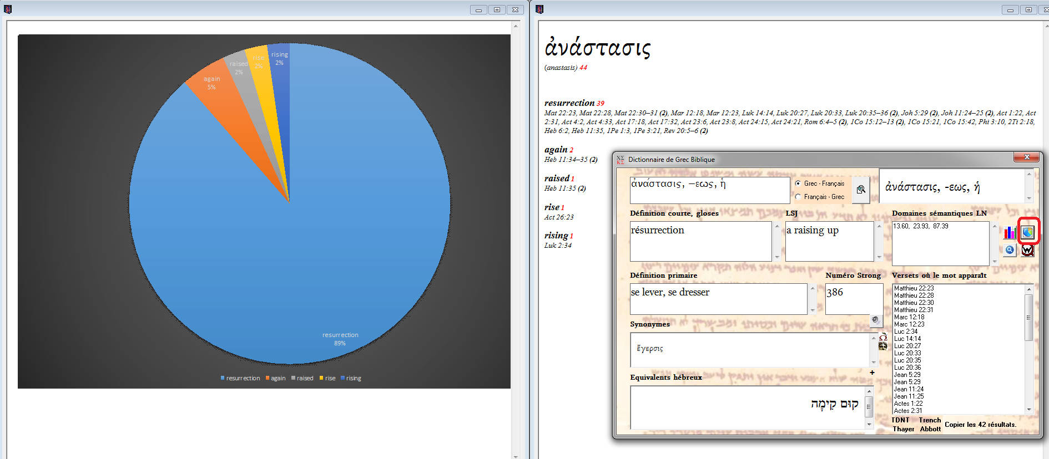Select the Grec - Français radio option

[798, 183]
